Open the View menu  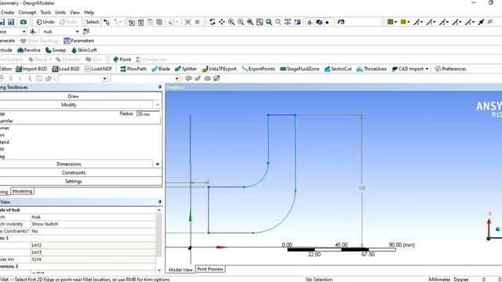tap(75, 13)
